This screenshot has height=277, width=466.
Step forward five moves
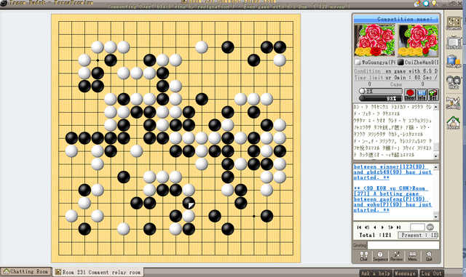(x=390, y=227)
